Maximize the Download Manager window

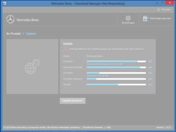(163, 3)
